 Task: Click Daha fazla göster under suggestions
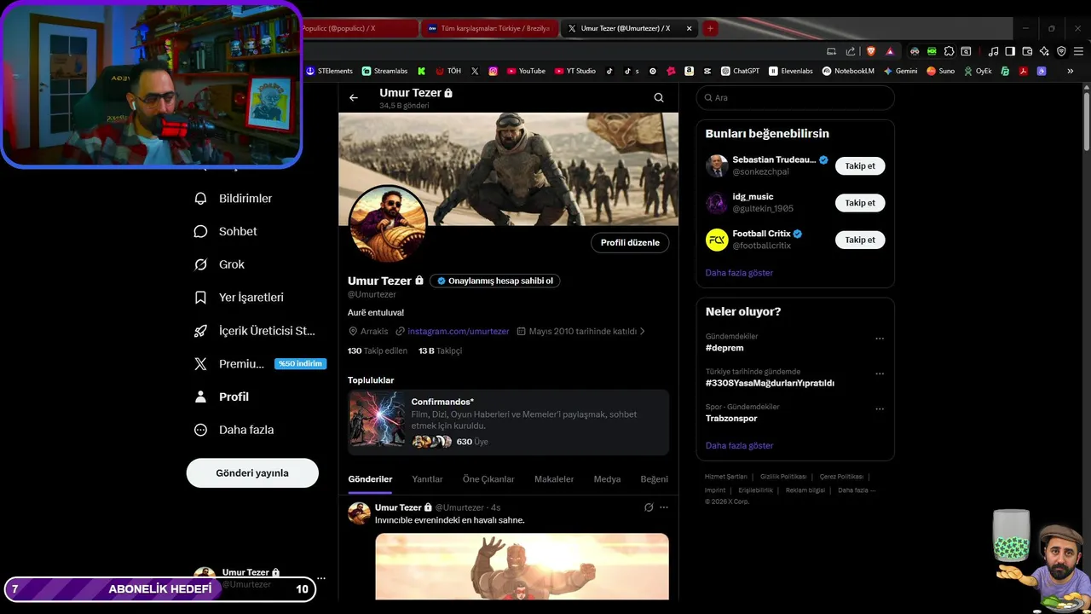(x=739, y=273)
